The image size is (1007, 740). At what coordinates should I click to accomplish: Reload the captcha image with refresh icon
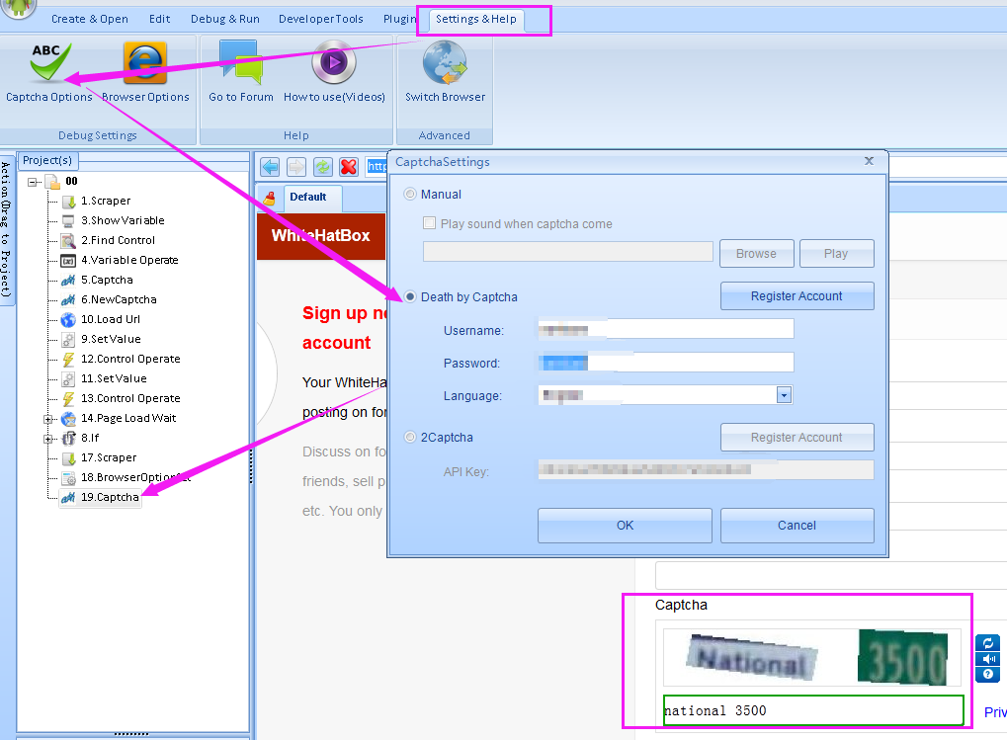(986, 643)
